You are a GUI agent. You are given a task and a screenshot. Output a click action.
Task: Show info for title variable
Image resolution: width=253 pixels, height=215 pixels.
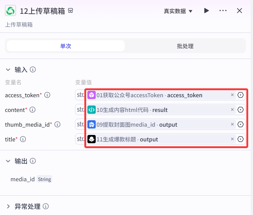point(23,139)
